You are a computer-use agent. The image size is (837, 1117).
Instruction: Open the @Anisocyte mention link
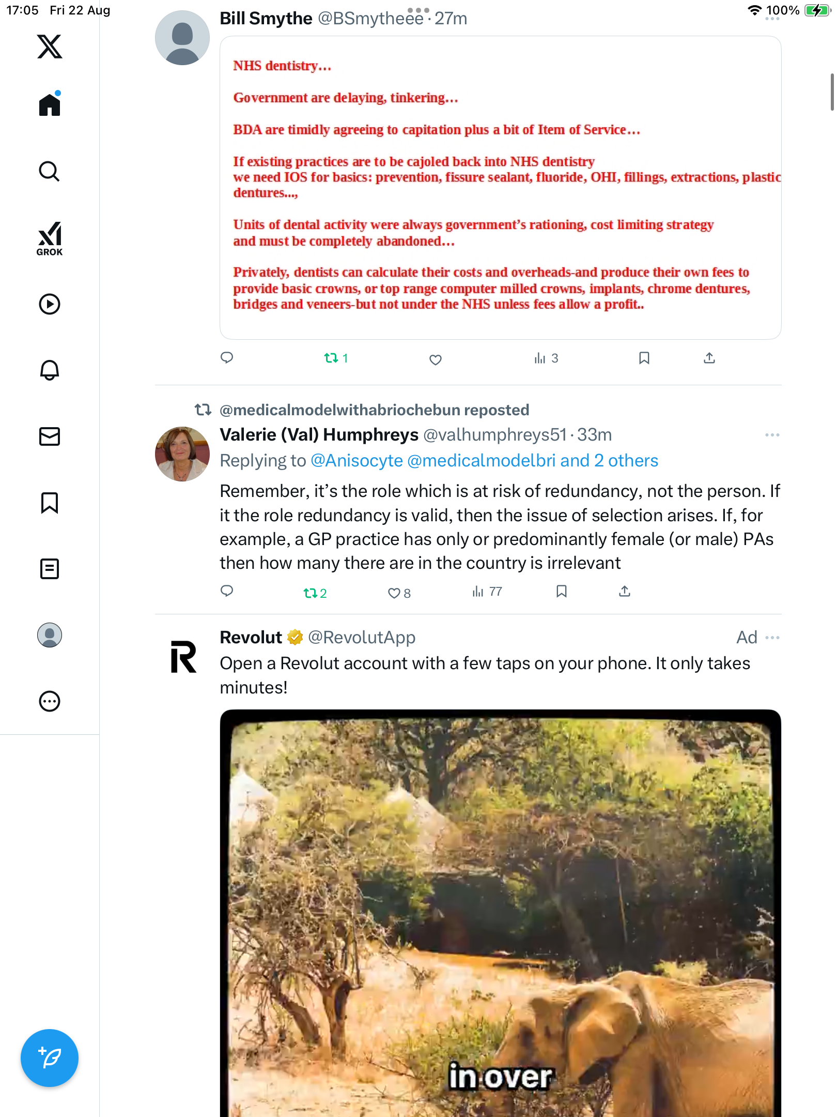(357, 461)
